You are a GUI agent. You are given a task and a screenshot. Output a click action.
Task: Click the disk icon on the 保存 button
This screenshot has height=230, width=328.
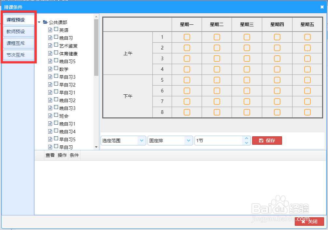[261, 141]
